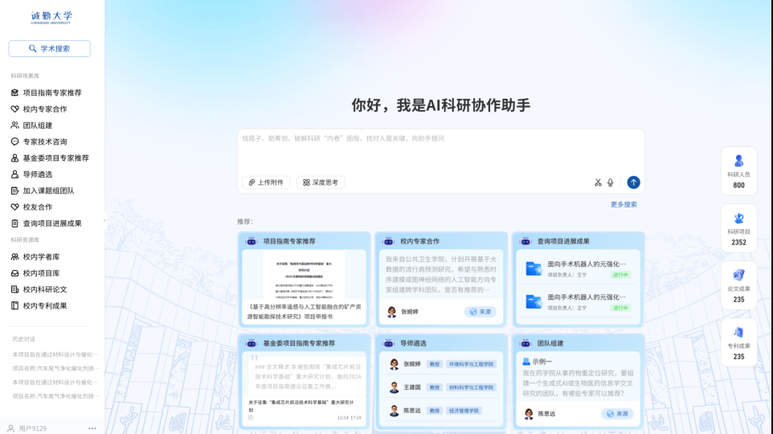The image size is (773, 434).
Task: Select mentor 王建国 in 导师遴选 card
Action: click(x=411, y=387)
